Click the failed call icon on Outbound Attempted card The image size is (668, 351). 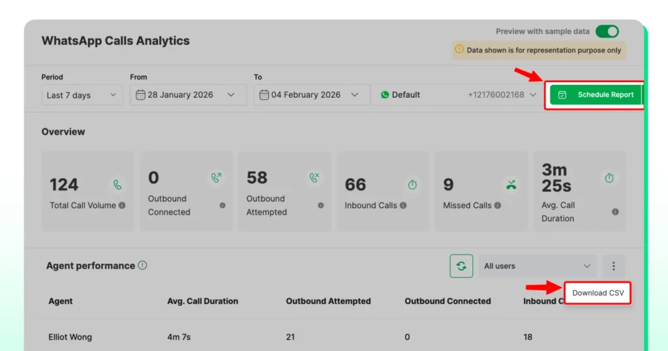(x=314, y=177)
